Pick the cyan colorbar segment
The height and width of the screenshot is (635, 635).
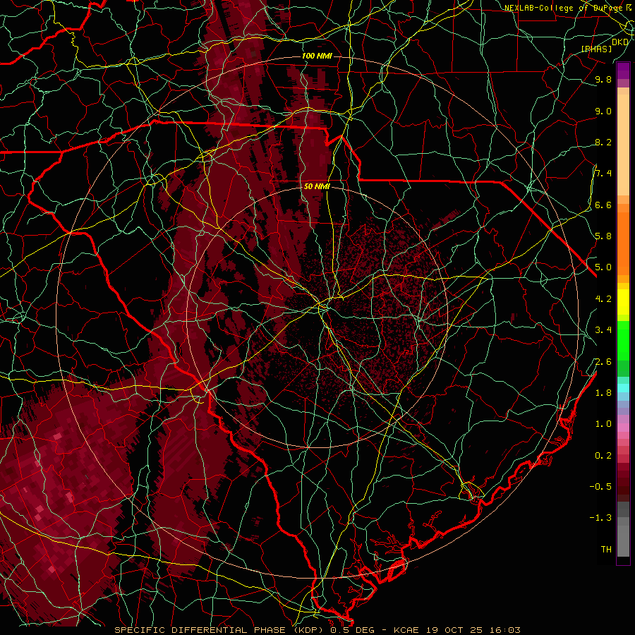(x=623, y=387)
